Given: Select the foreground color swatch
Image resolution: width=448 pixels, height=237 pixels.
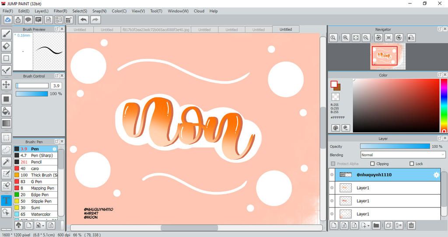Looking at the screenshot, I should (x=334, y=84).
